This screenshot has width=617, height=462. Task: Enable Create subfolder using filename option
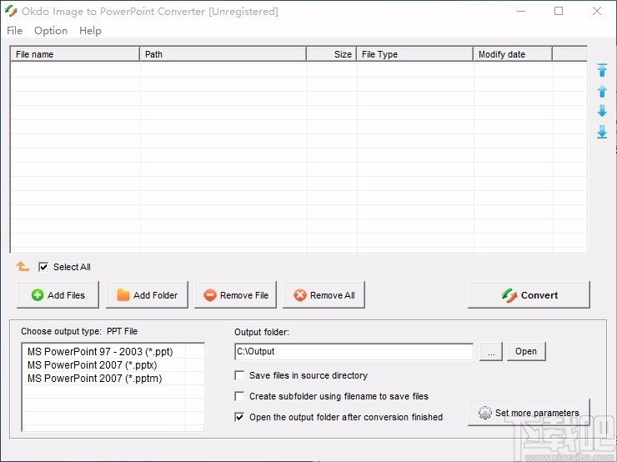pyautogui.click(x=239, y=396)
